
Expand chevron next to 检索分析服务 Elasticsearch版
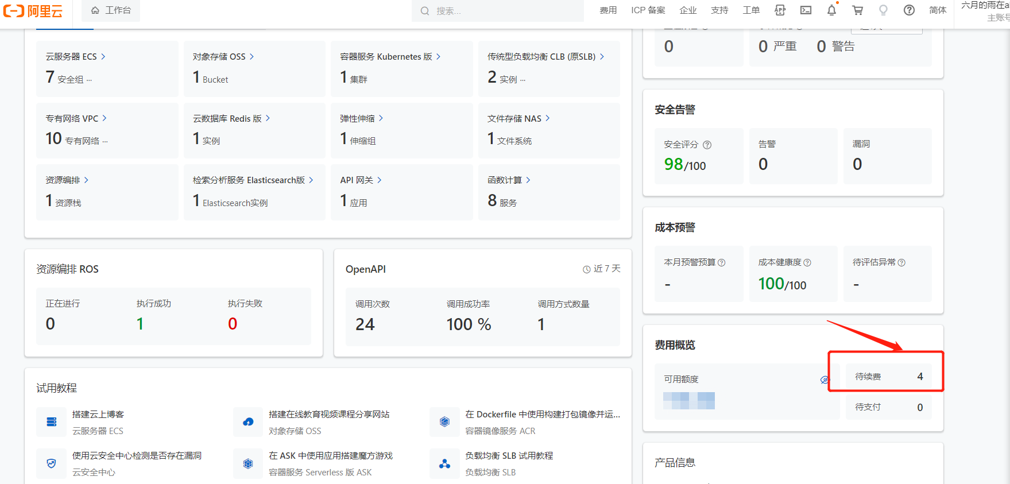311,180
